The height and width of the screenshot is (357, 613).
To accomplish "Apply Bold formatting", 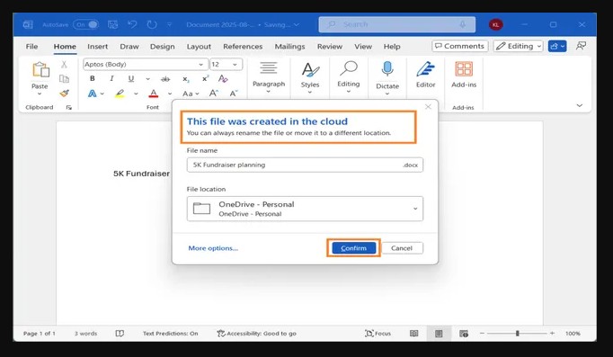I will coord(93,78).
